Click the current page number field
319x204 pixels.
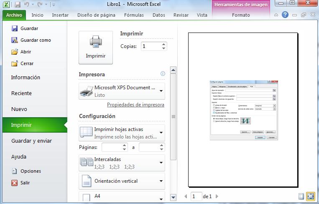point(197,196)
